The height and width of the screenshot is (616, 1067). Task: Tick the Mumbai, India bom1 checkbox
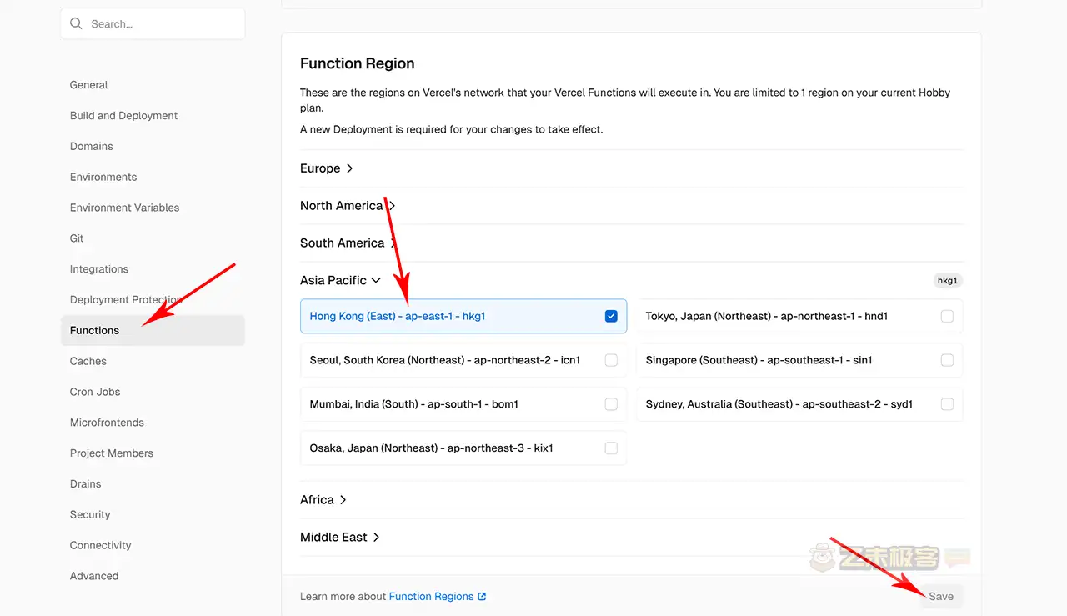tap(611, 404)
